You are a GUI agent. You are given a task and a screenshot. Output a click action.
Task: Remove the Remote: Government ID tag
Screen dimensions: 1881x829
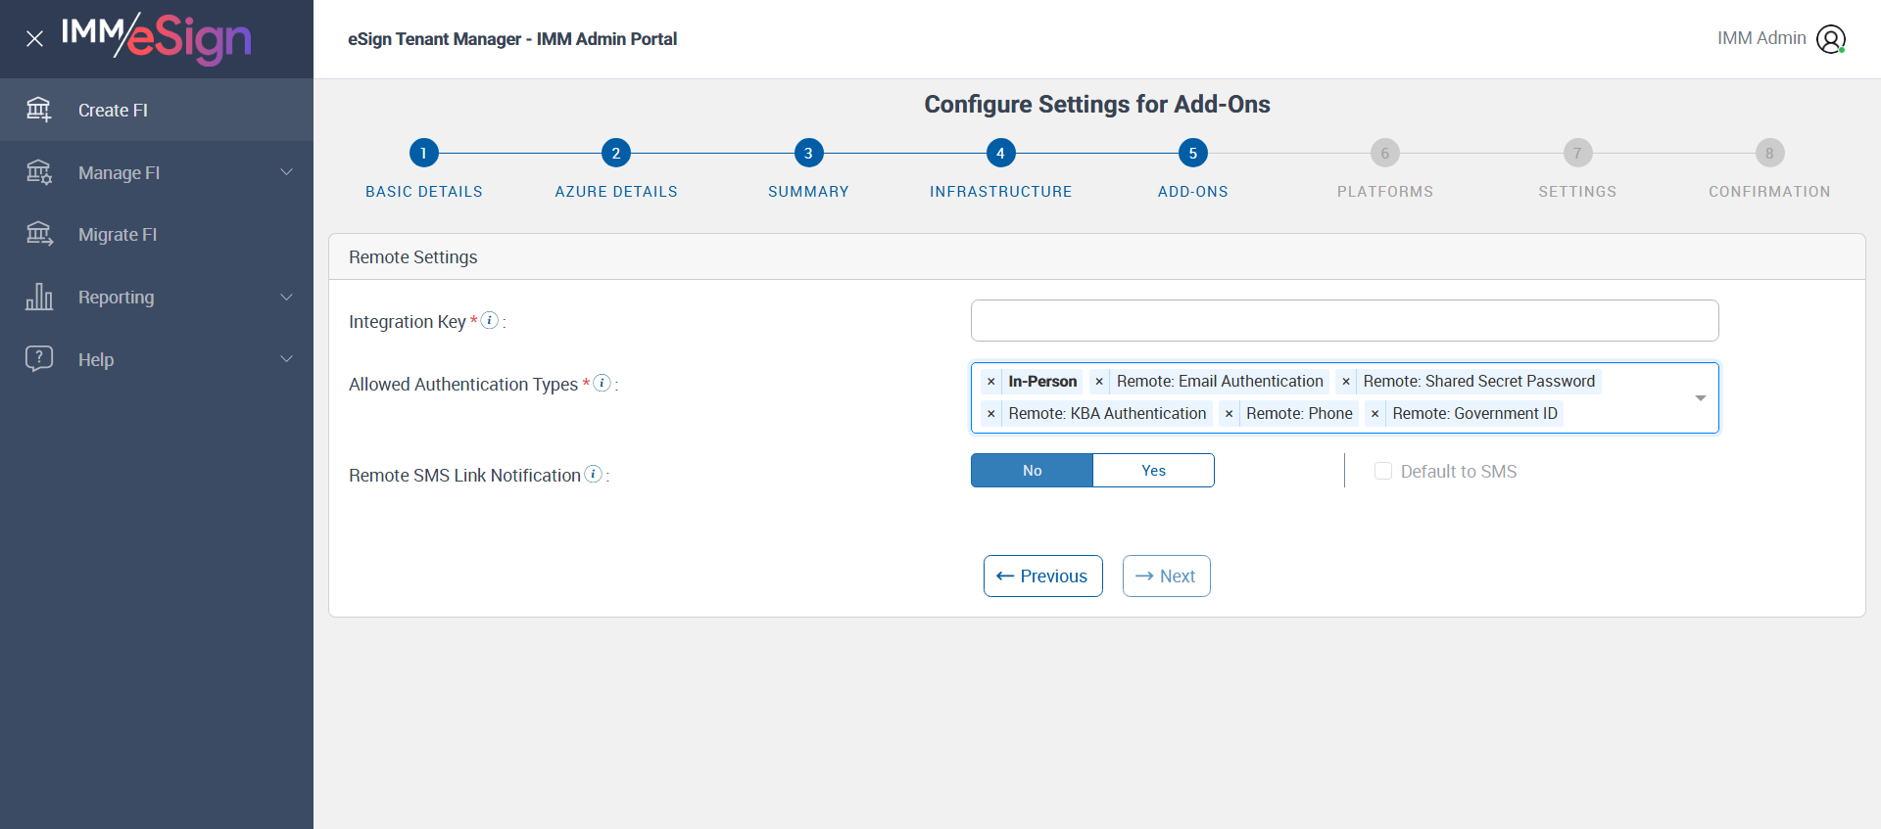click(1375, 414)
